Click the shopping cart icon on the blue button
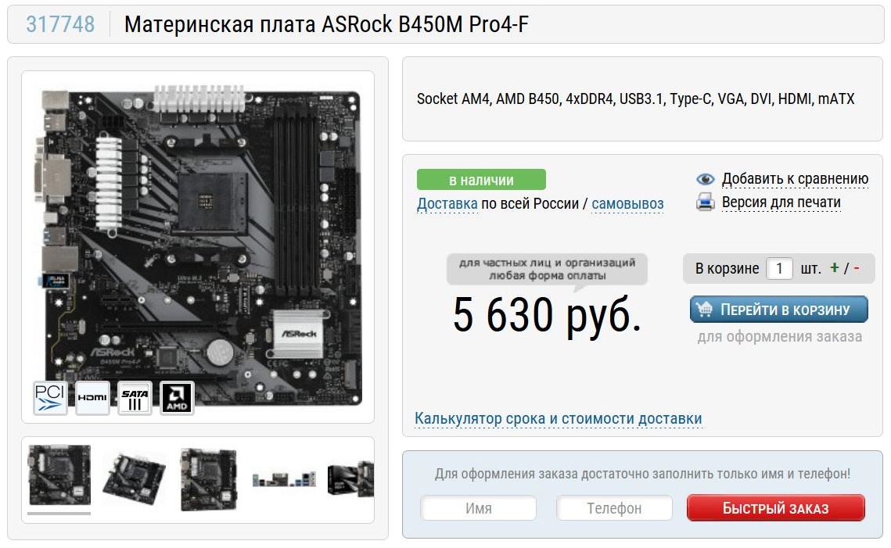Viewport: 891px width, 548px height. pos(705,310)
